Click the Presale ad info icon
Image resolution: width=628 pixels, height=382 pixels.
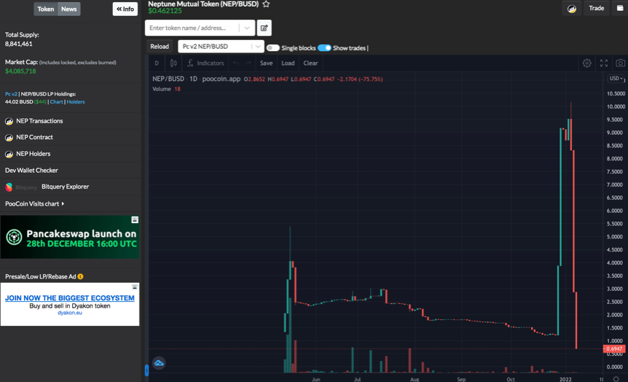coord(80,276)
